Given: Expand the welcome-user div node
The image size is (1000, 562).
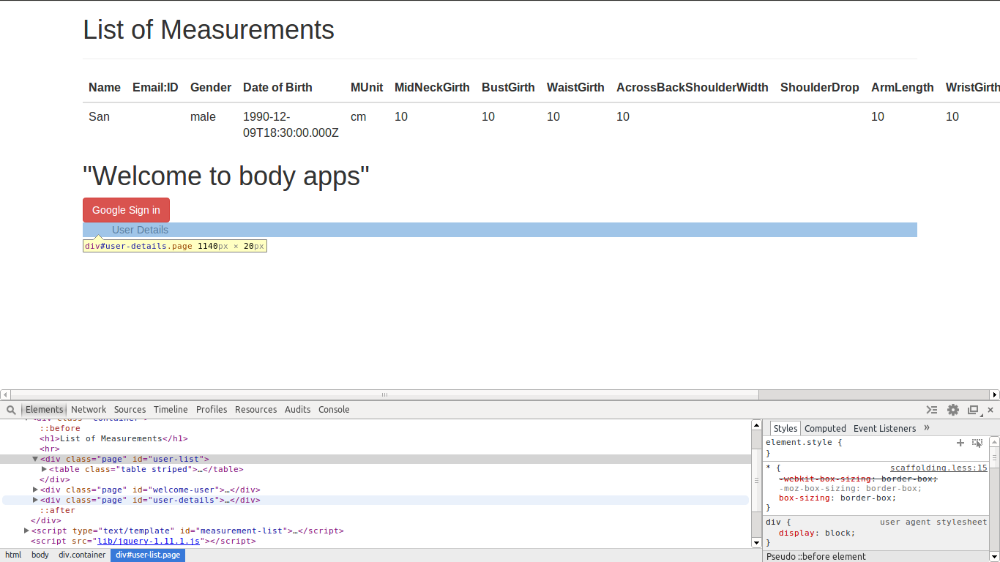Looking at the screenshot, I should [35, 490].
